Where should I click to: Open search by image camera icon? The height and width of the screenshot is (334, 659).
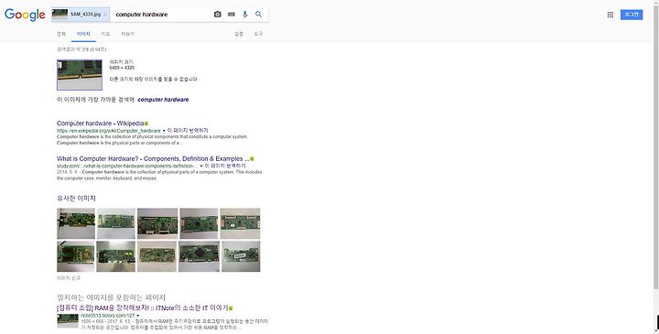[x=217, y=15]
